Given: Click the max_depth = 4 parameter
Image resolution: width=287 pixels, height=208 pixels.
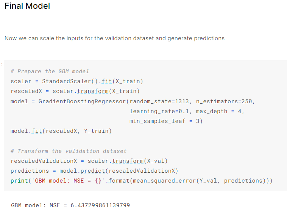Looking at the screenshot, I should click(x=220, y=111).
